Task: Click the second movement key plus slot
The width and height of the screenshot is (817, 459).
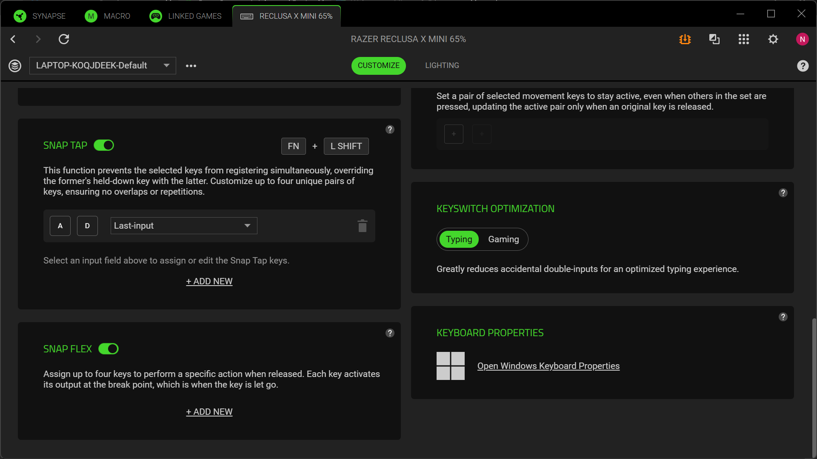Action: [x=482, y=134]
